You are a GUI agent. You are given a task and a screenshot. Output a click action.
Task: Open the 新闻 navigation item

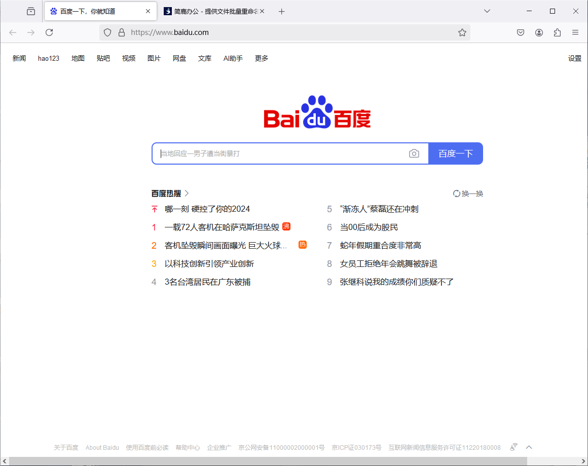[19, 58]
